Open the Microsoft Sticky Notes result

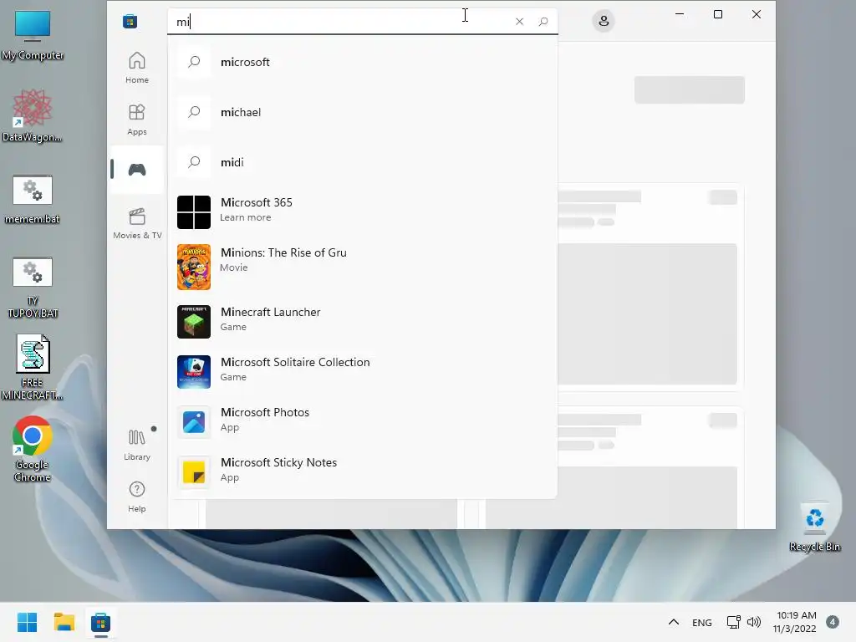coord(363,472)
